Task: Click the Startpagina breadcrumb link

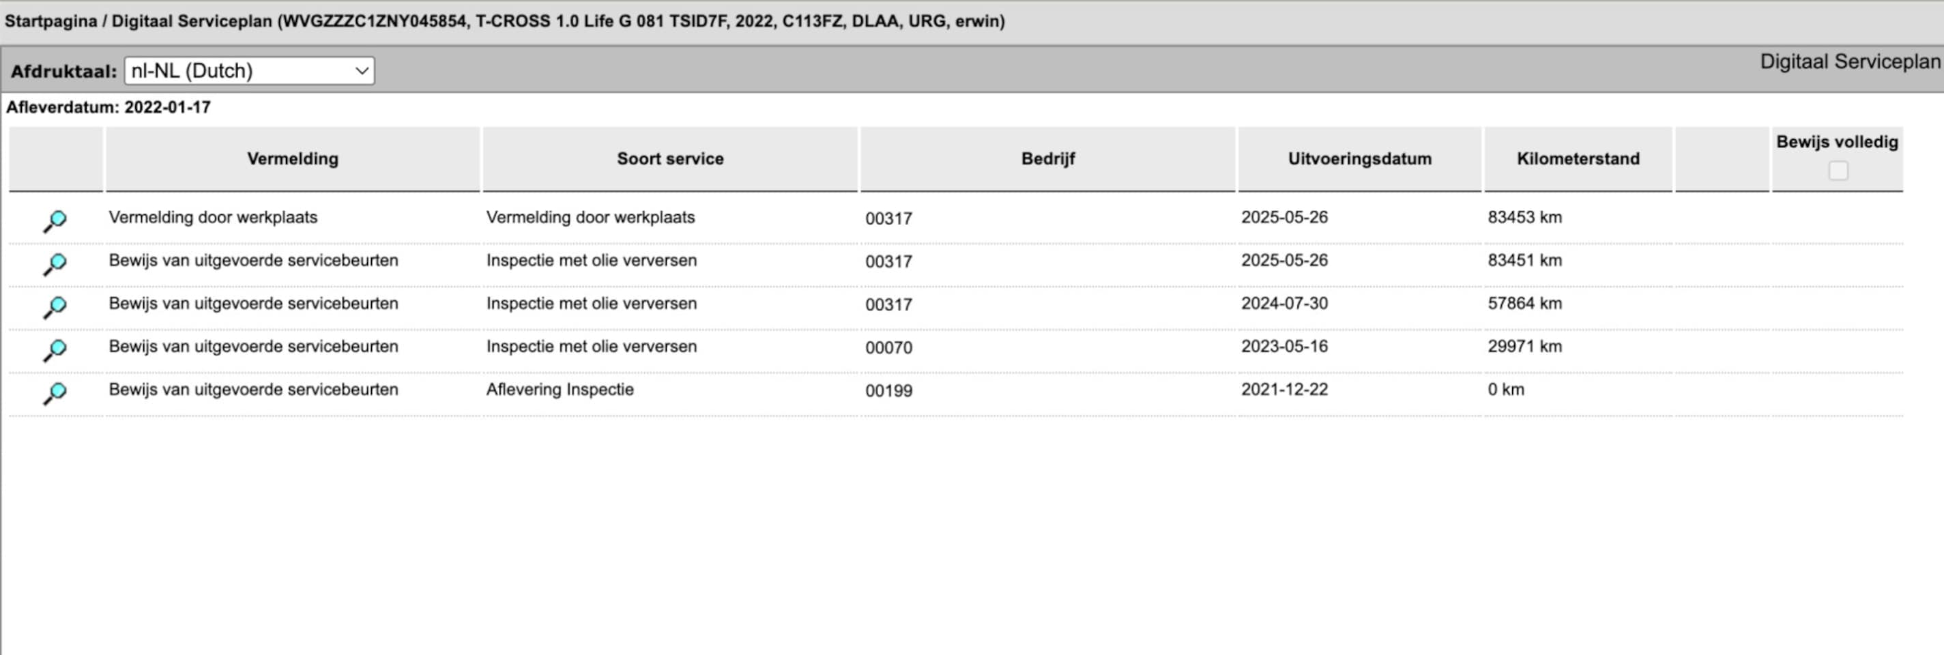Action: pos(50,21)
